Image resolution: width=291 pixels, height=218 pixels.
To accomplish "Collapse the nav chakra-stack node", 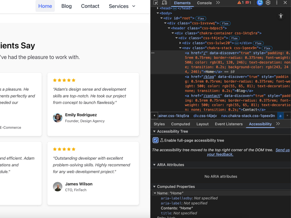I will pos(180,48).
